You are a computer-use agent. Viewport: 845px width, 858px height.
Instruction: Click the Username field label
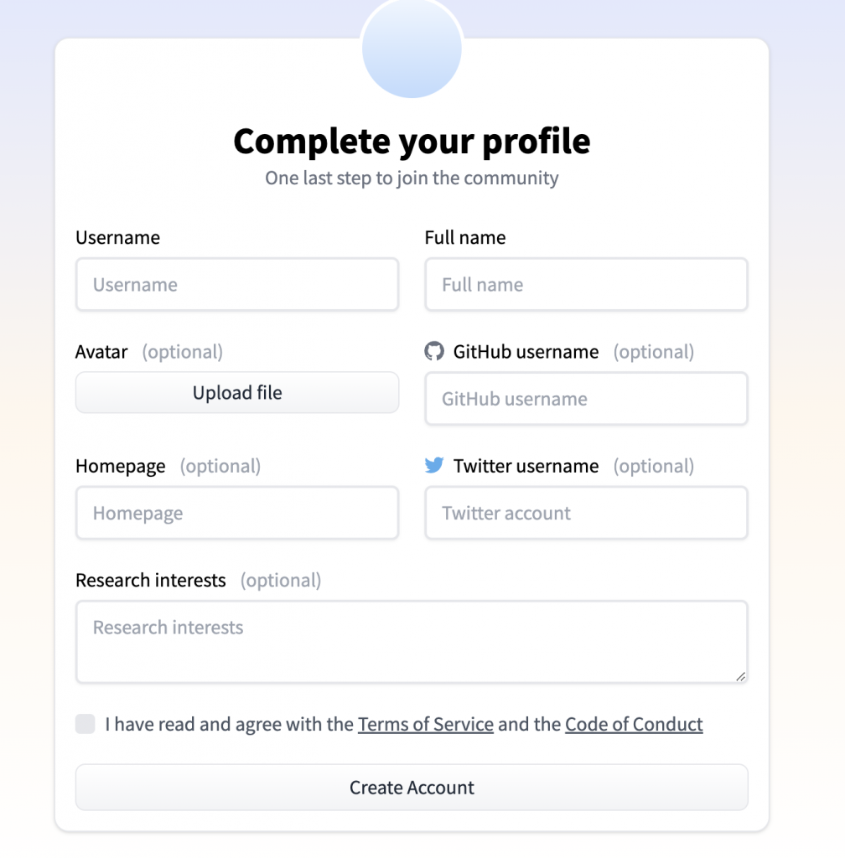click(117, 237)
